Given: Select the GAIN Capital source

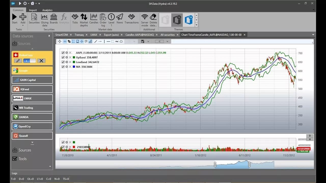Looking at the screenshot, I should [x=32, y=80].
